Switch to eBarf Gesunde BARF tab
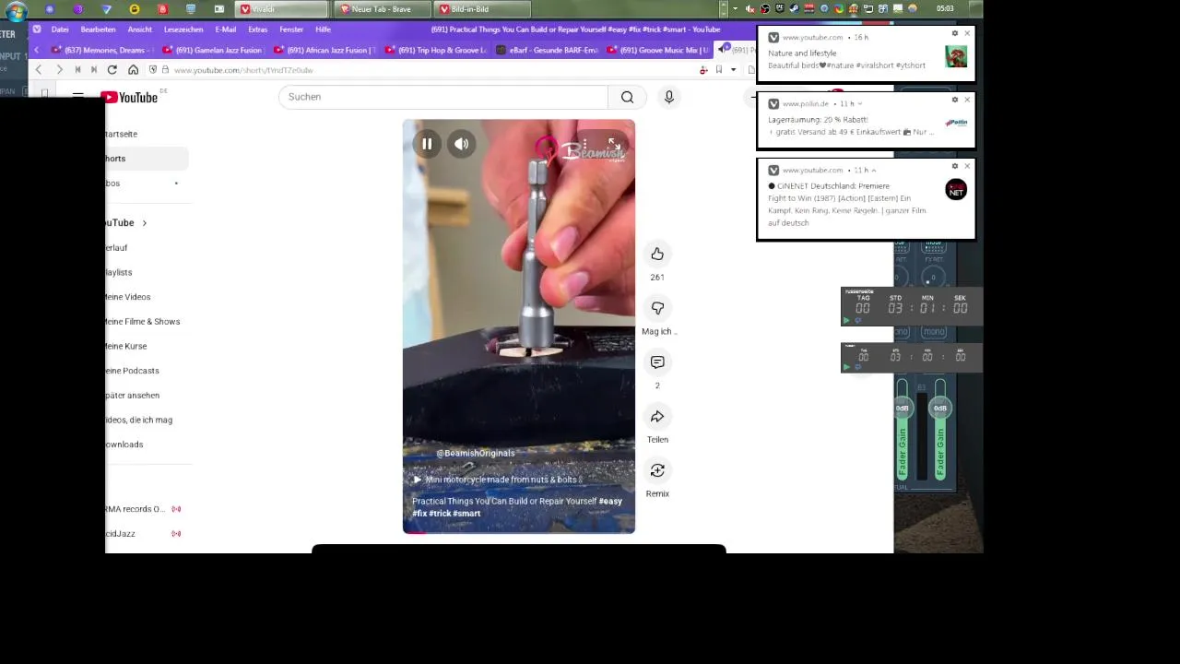The image size is (1180, 664). (547, 50)
